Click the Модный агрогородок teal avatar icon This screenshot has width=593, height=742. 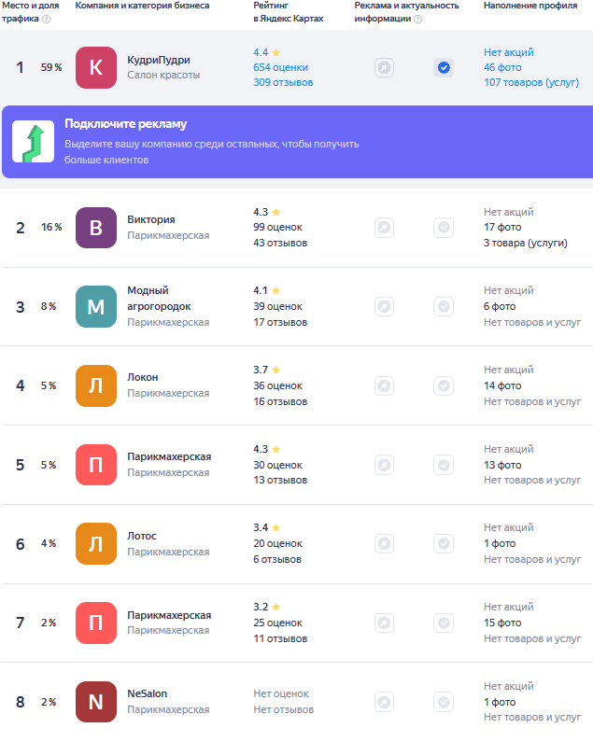[96, 307]
